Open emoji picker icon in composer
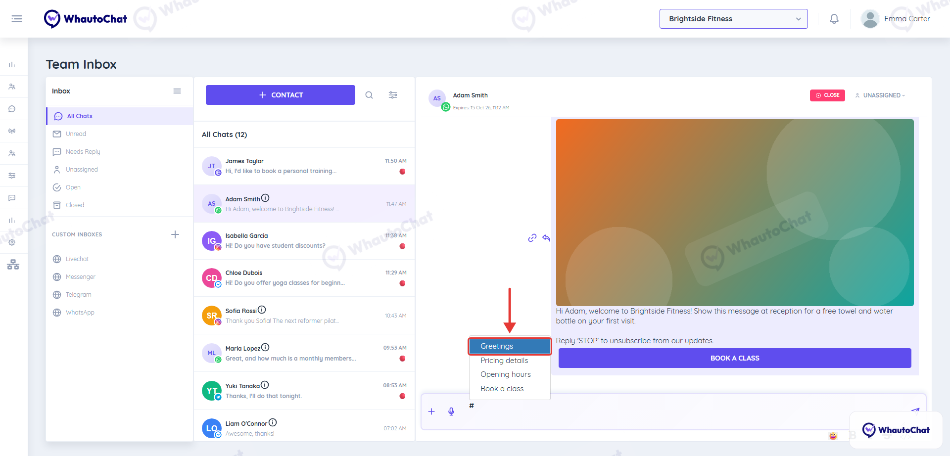This screenshot has width=950, height=456. coord(833,436)
